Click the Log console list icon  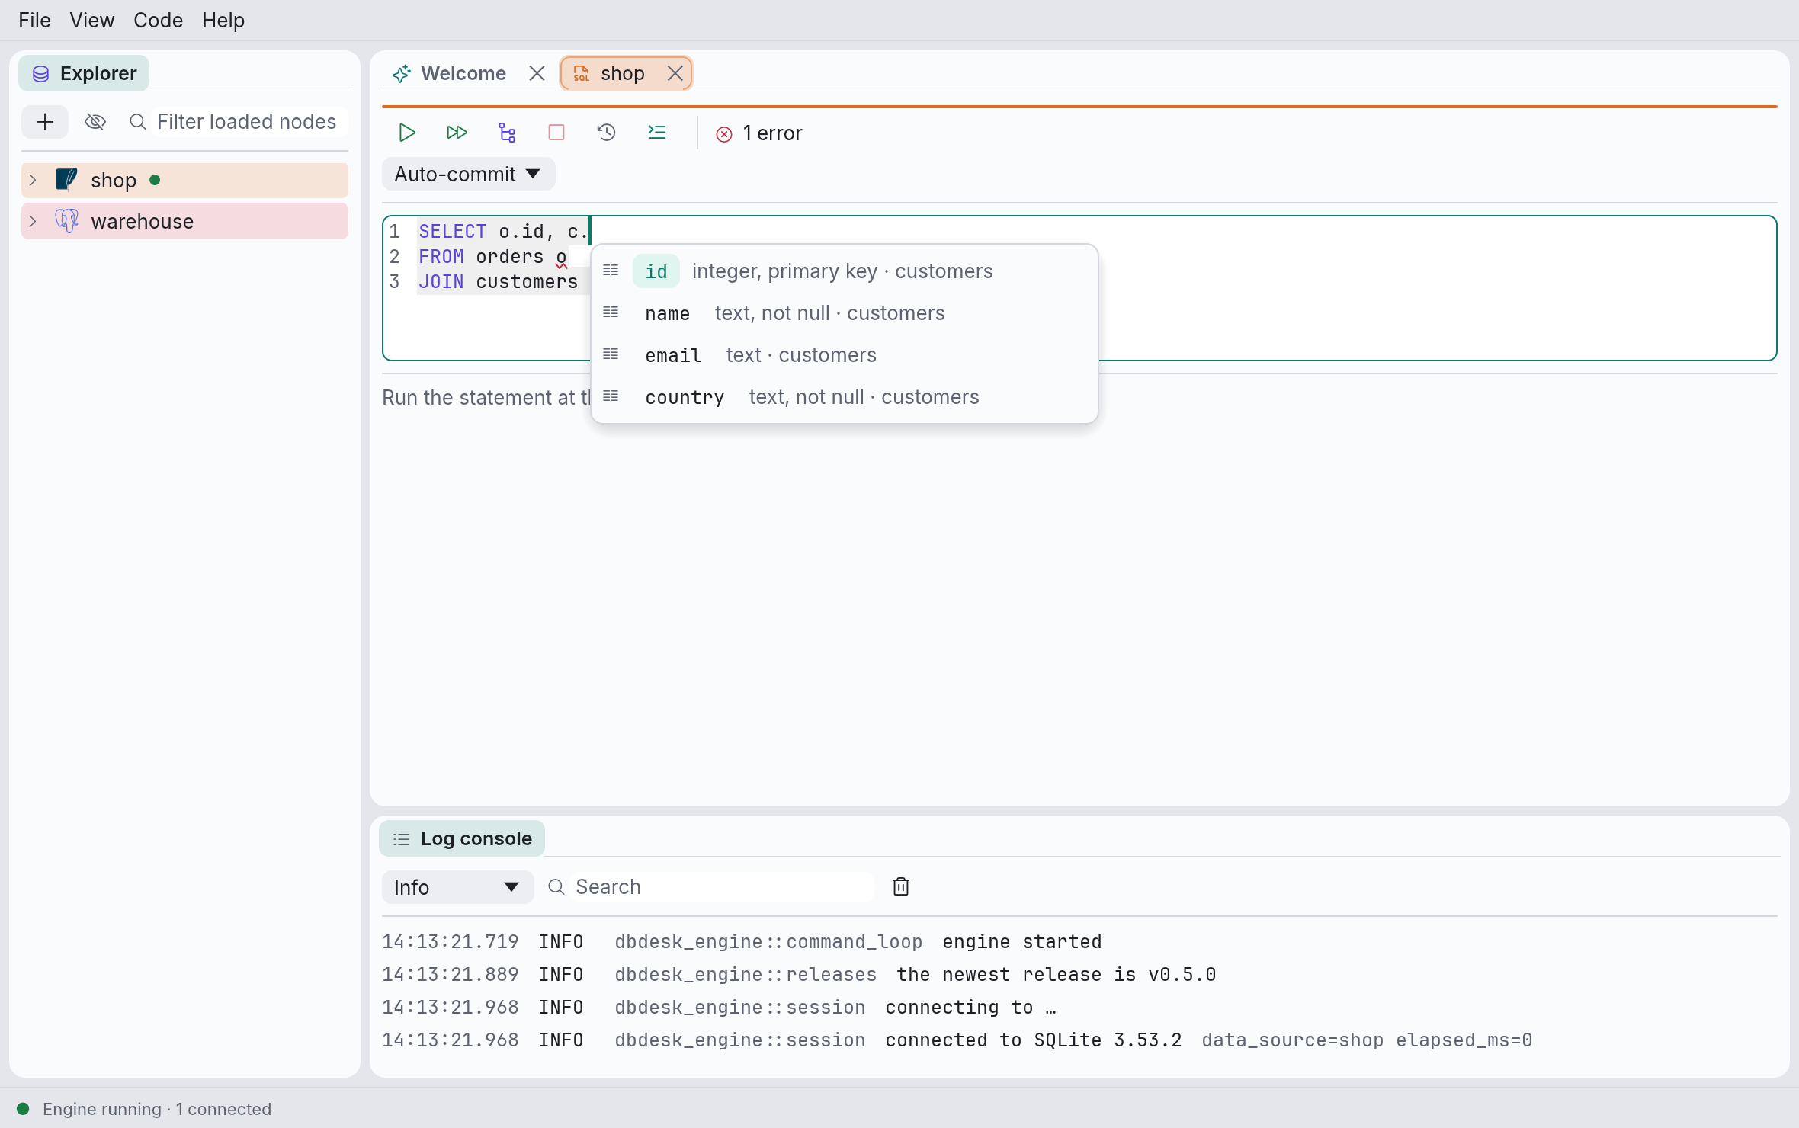(x=401, y=839)
